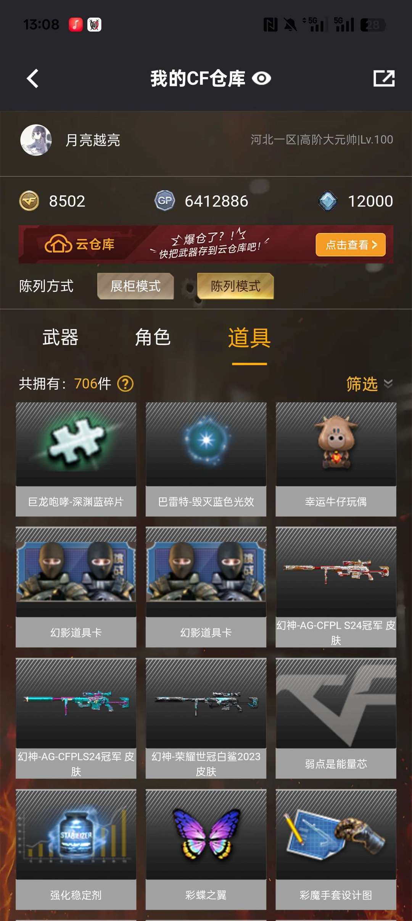
Task: Open the 角色 tab
Action: [153, 338]
